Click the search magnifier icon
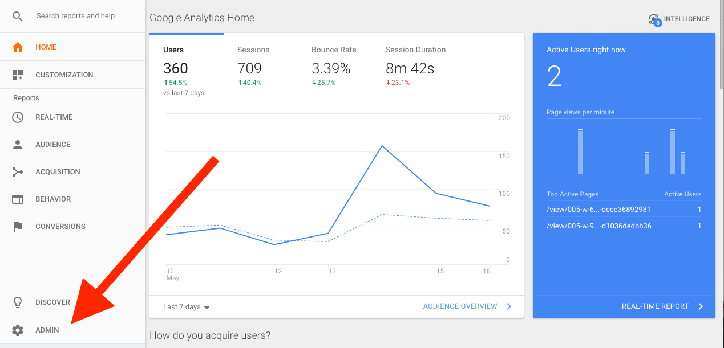The width and height of the screenshot is (724, 348). click(18, 16)
